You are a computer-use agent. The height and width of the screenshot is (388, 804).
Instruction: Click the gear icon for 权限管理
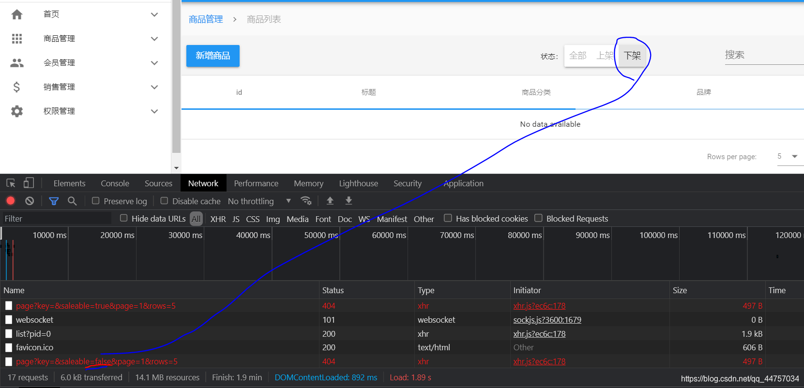click(17, 111)
